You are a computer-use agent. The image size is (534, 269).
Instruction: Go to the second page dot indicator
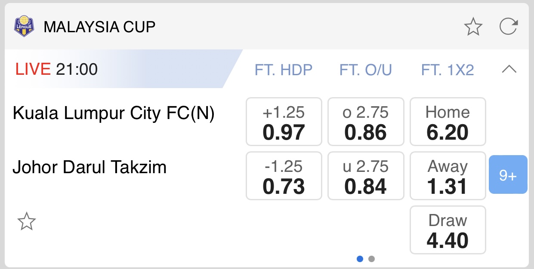pyautogui.click(x=372, y=259)
